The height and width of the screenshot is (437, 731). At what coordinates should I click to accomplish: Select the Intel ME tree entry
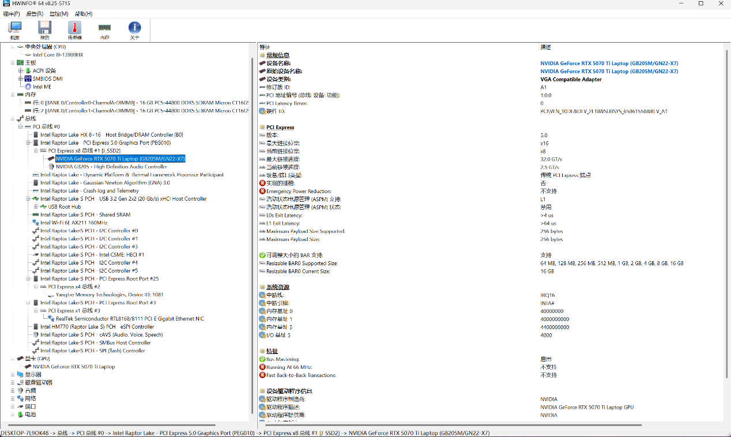(x=42, y=87)
